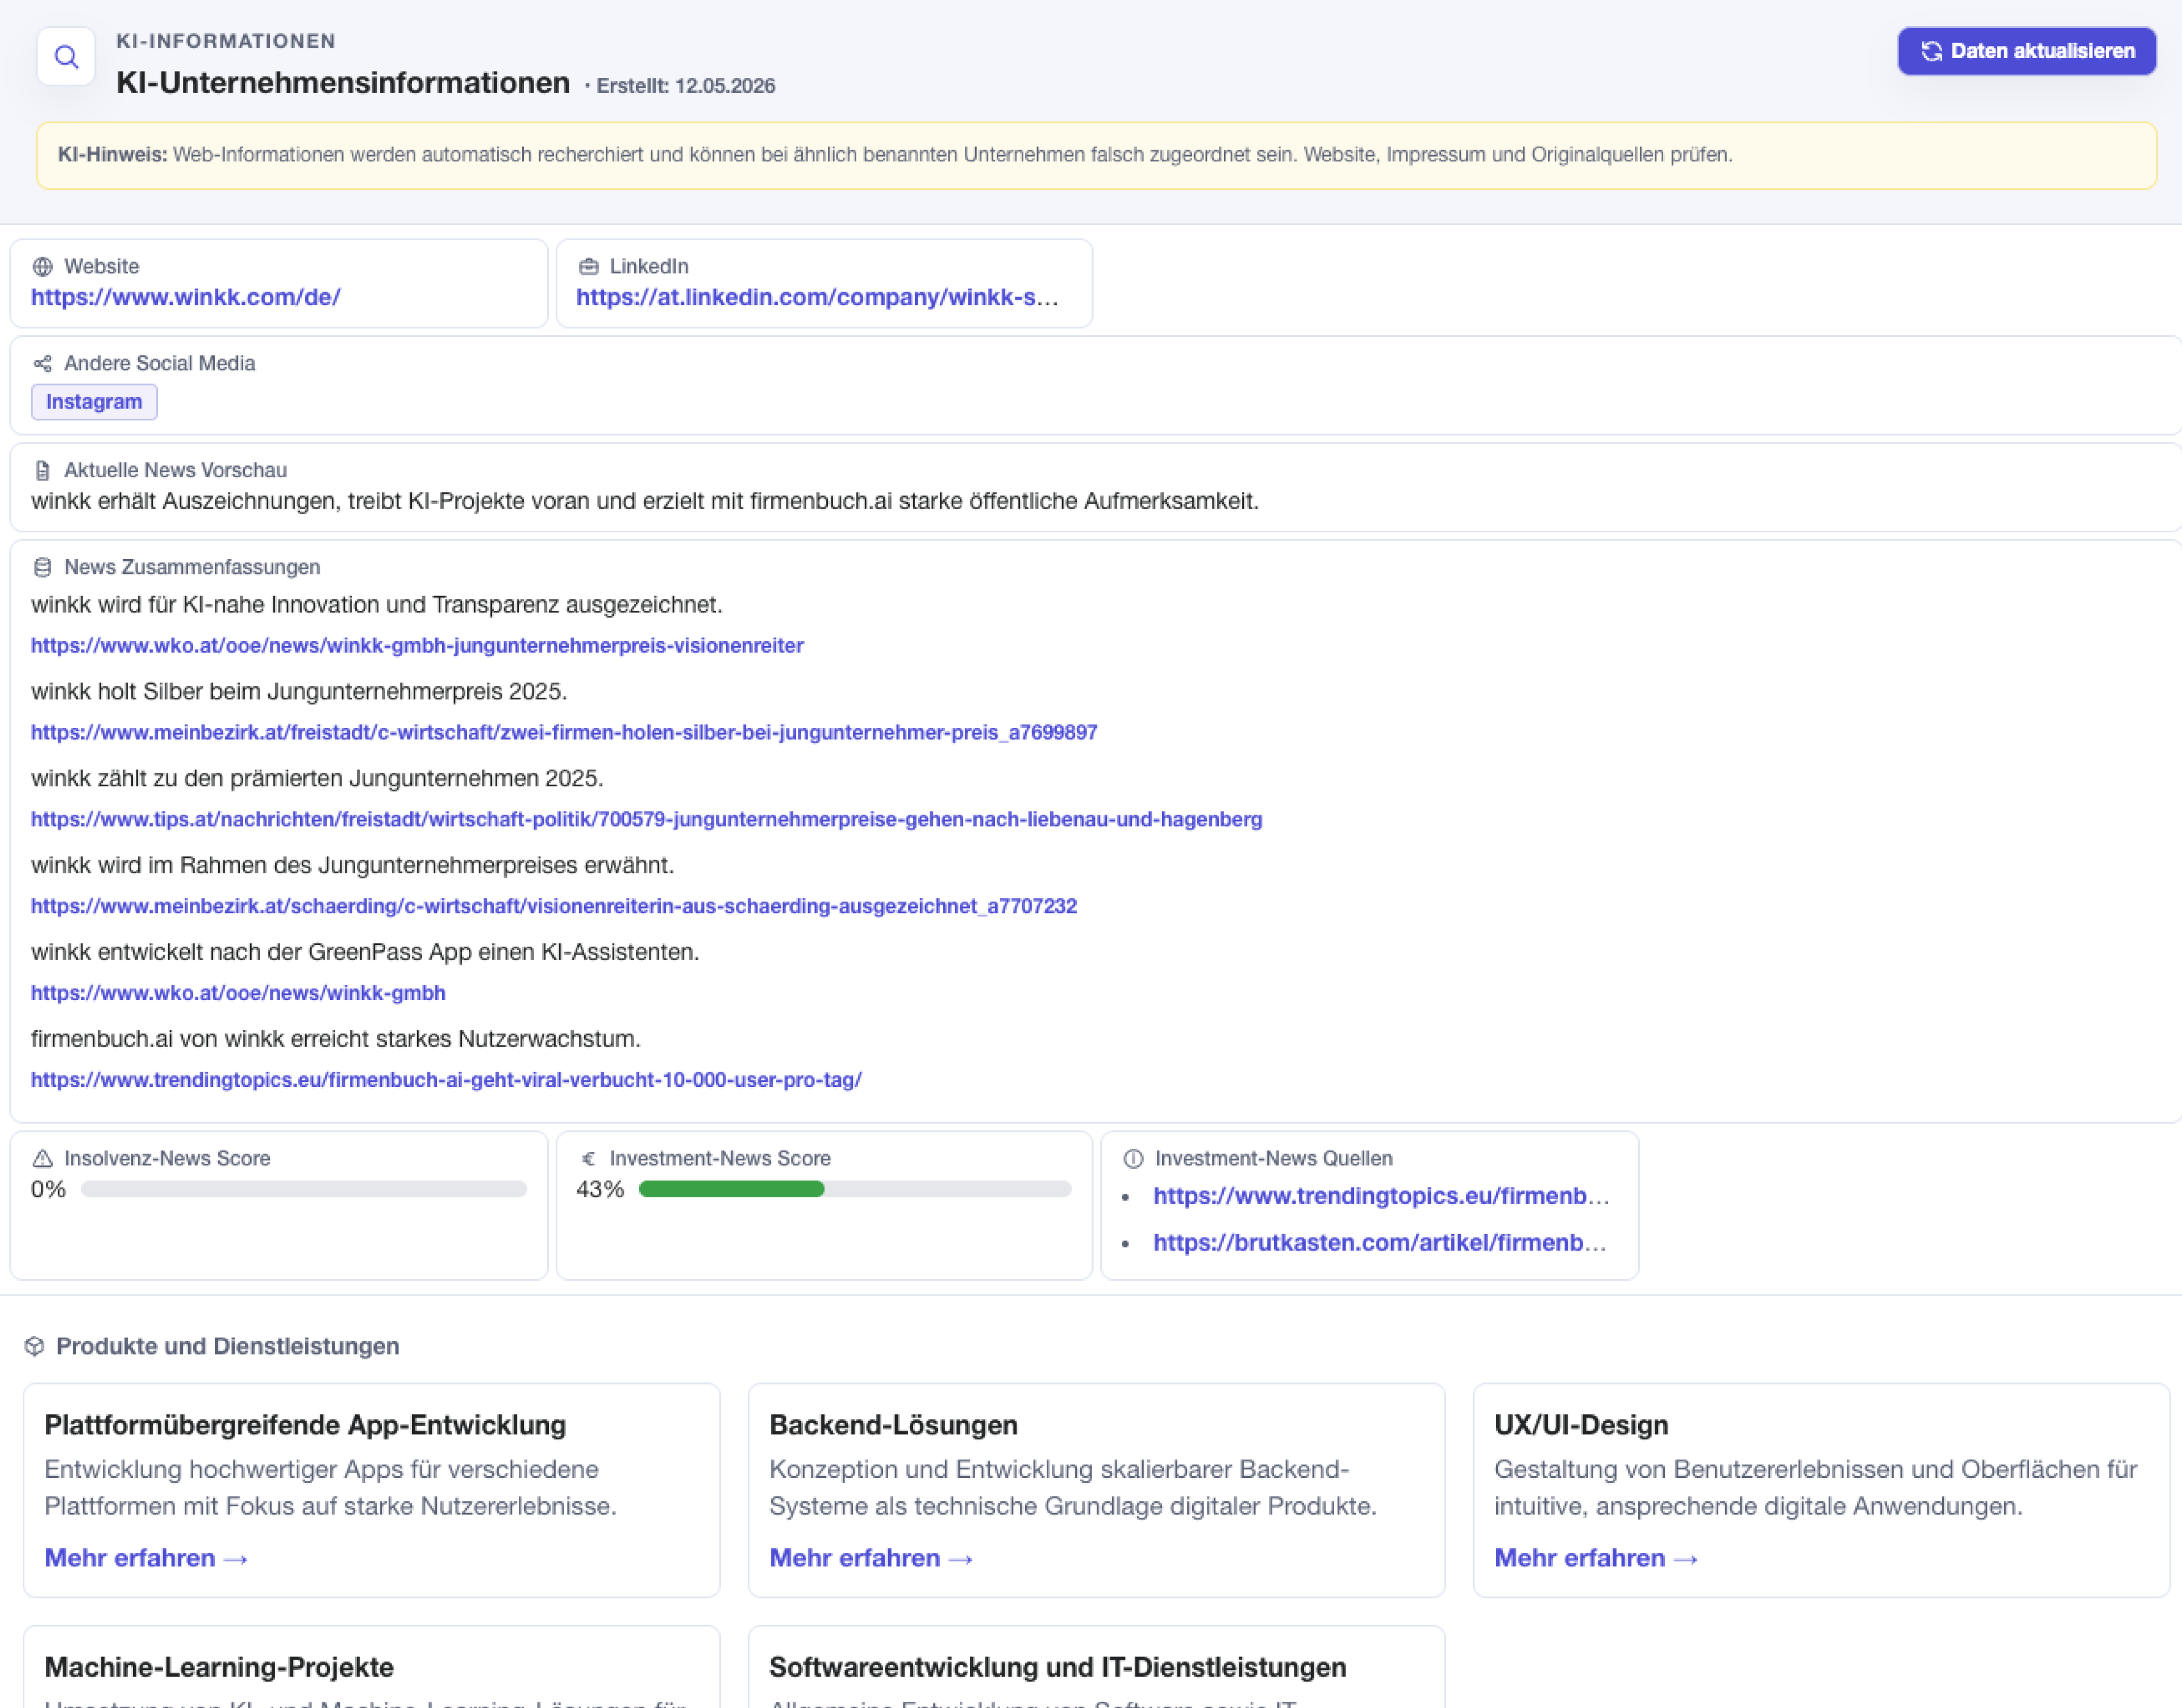Click the euro icon for Investment-News Score
The width and height of the screenshot is (2182, 1708).
click(588, 1159)
